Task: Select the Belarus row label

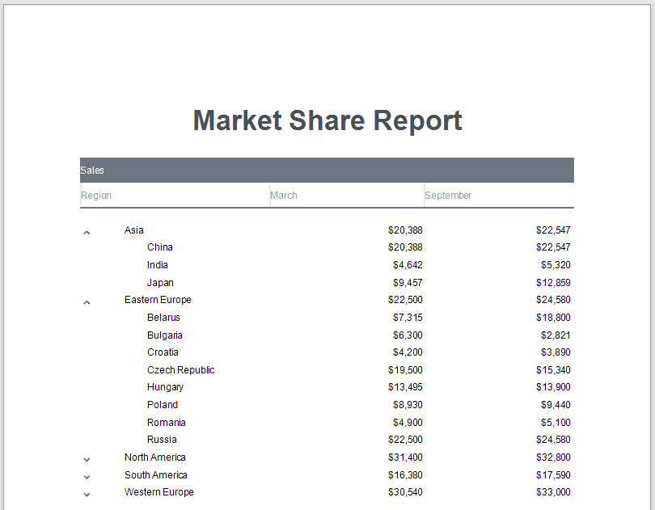Action: (163, 318)
